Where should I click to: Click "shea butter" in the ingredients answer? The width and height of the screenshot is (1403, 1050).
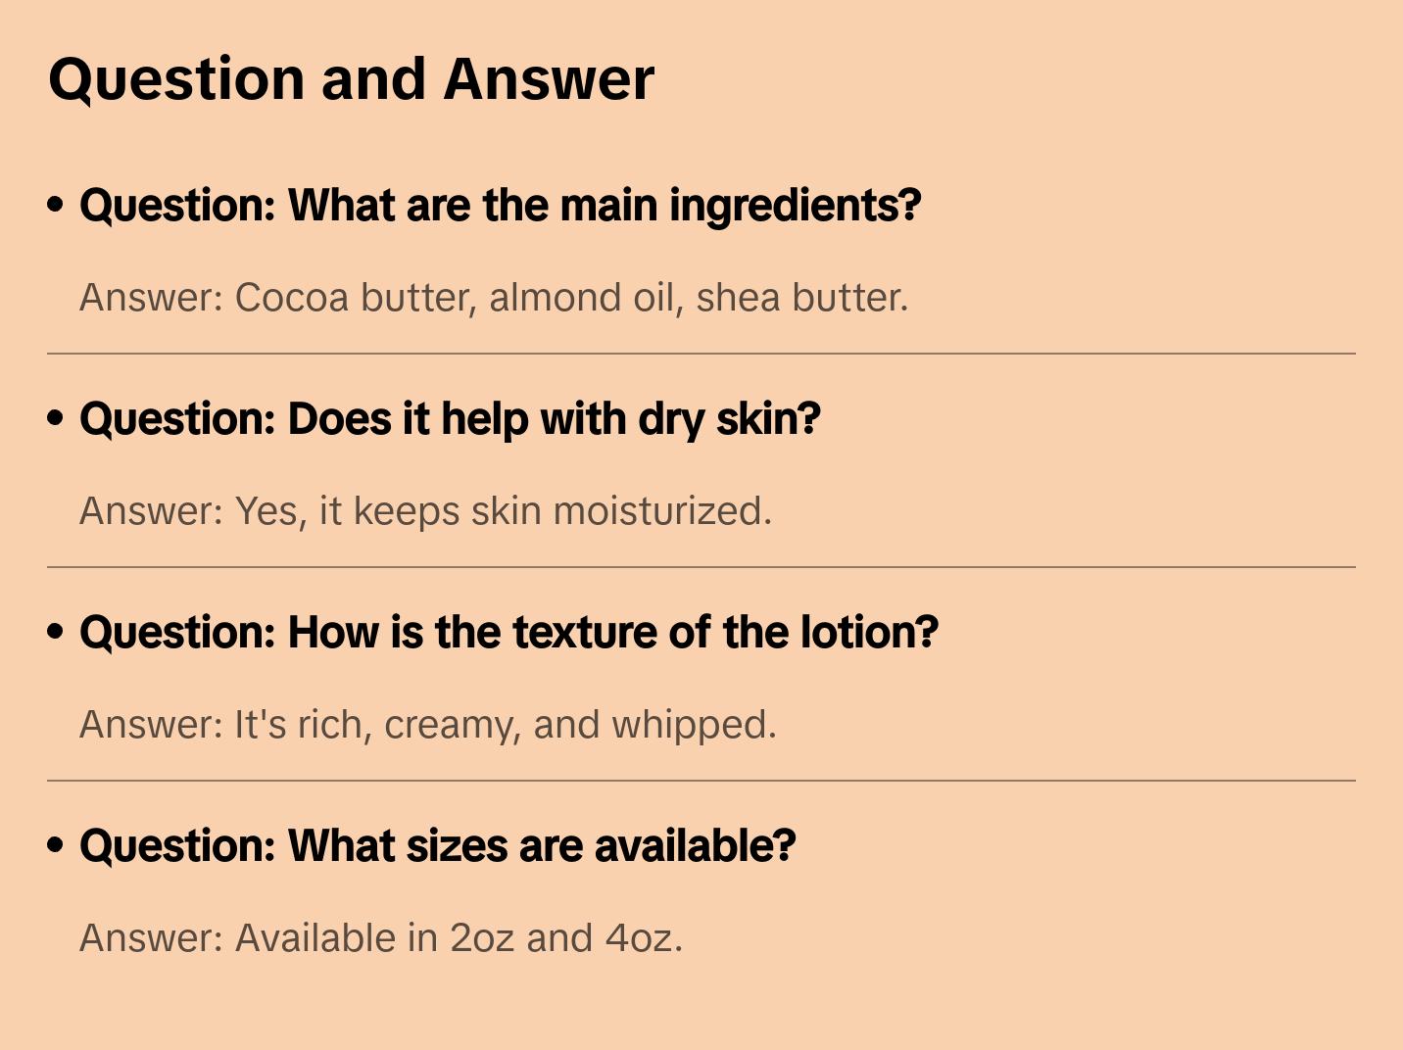(800, 298)
